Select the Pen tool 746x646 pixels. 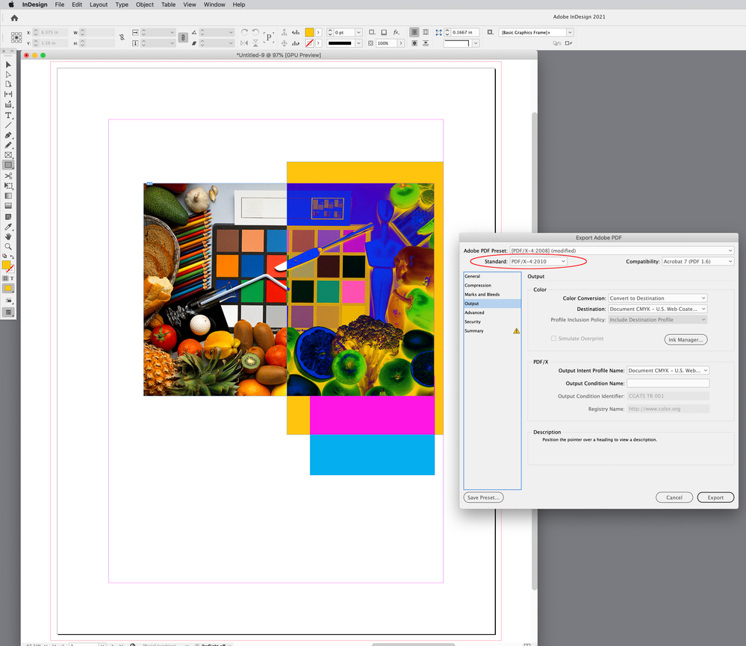click(x=8, y=136)
